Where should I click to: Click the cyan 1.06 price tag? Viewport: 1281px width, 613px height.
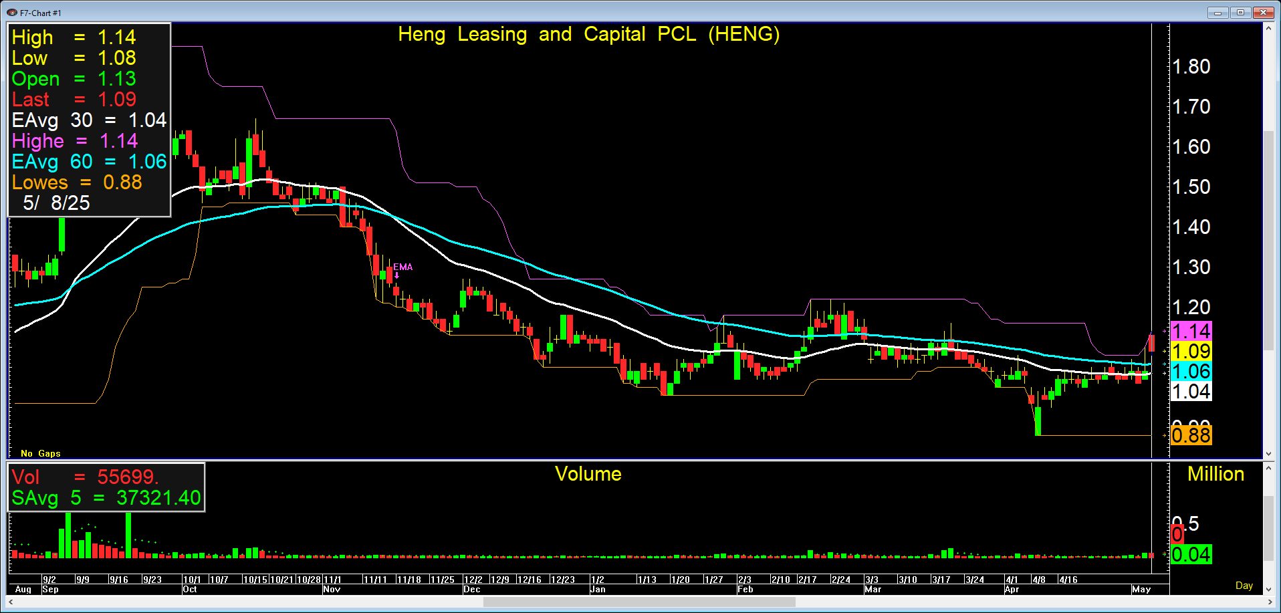pyautogui.click(x=1191, y=371)
